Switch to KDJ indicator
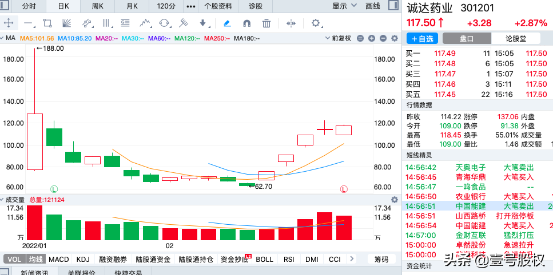 (83, 260)
